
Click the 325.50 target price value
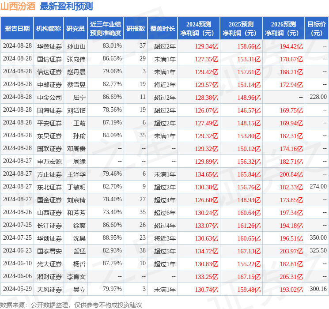318,250
